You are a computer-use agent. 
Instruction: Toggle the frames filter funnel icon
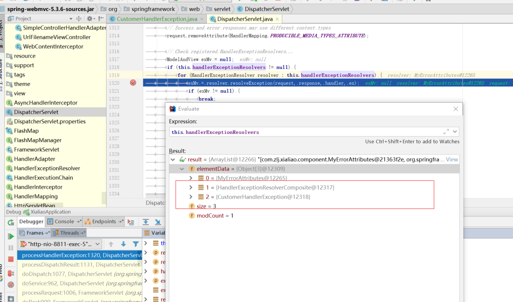pyautogui.click(x=136, y=244)
